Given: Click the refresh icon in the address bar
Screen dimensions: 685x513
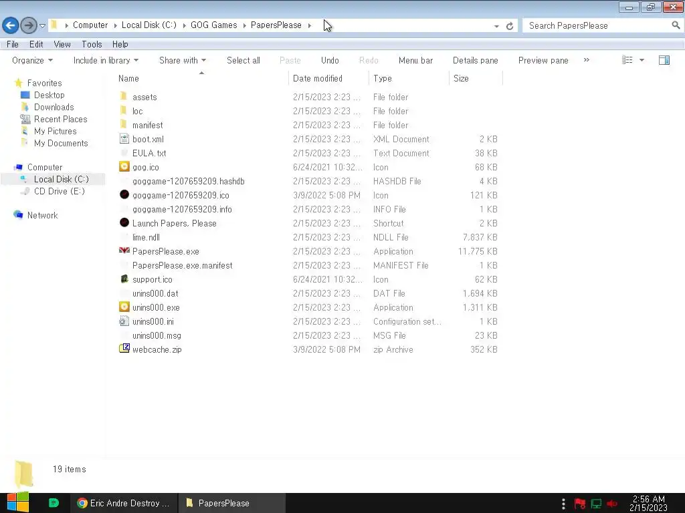Looking at the screenshot, I should [509, 26].
